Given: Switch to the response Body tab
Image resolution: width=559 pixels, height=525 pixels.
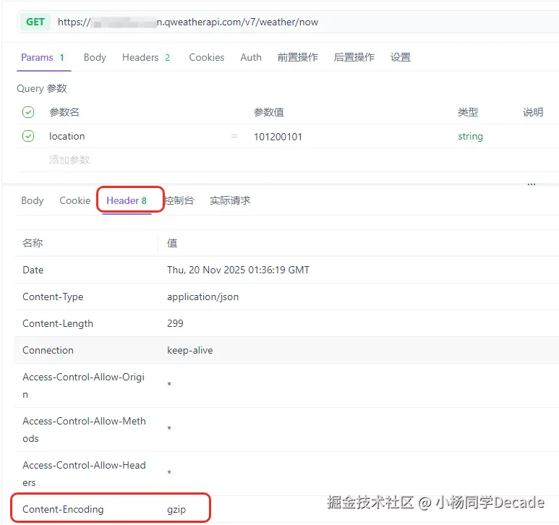Looking at the screenshot, I should (33, 200).
